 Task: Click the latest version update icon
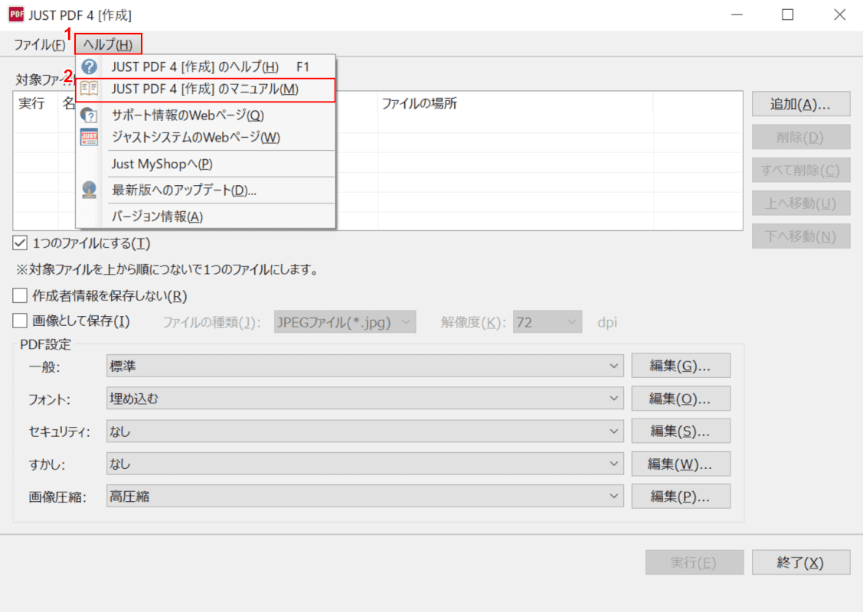(x=89, y=190)
